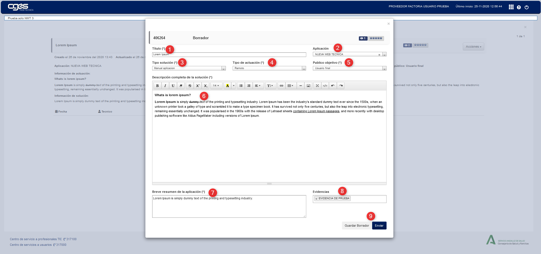Close the background panel with its X

(x=525, y=27)
